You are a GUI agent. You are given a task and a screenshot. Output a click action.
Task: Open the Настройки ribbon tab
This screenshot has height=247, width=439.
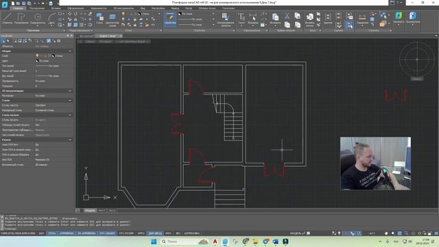(x=158, y=8)
